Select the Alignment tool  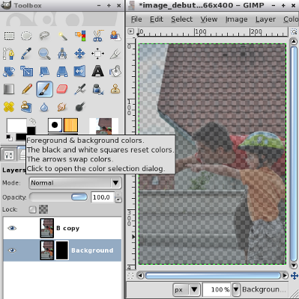(x=97, y=54)
